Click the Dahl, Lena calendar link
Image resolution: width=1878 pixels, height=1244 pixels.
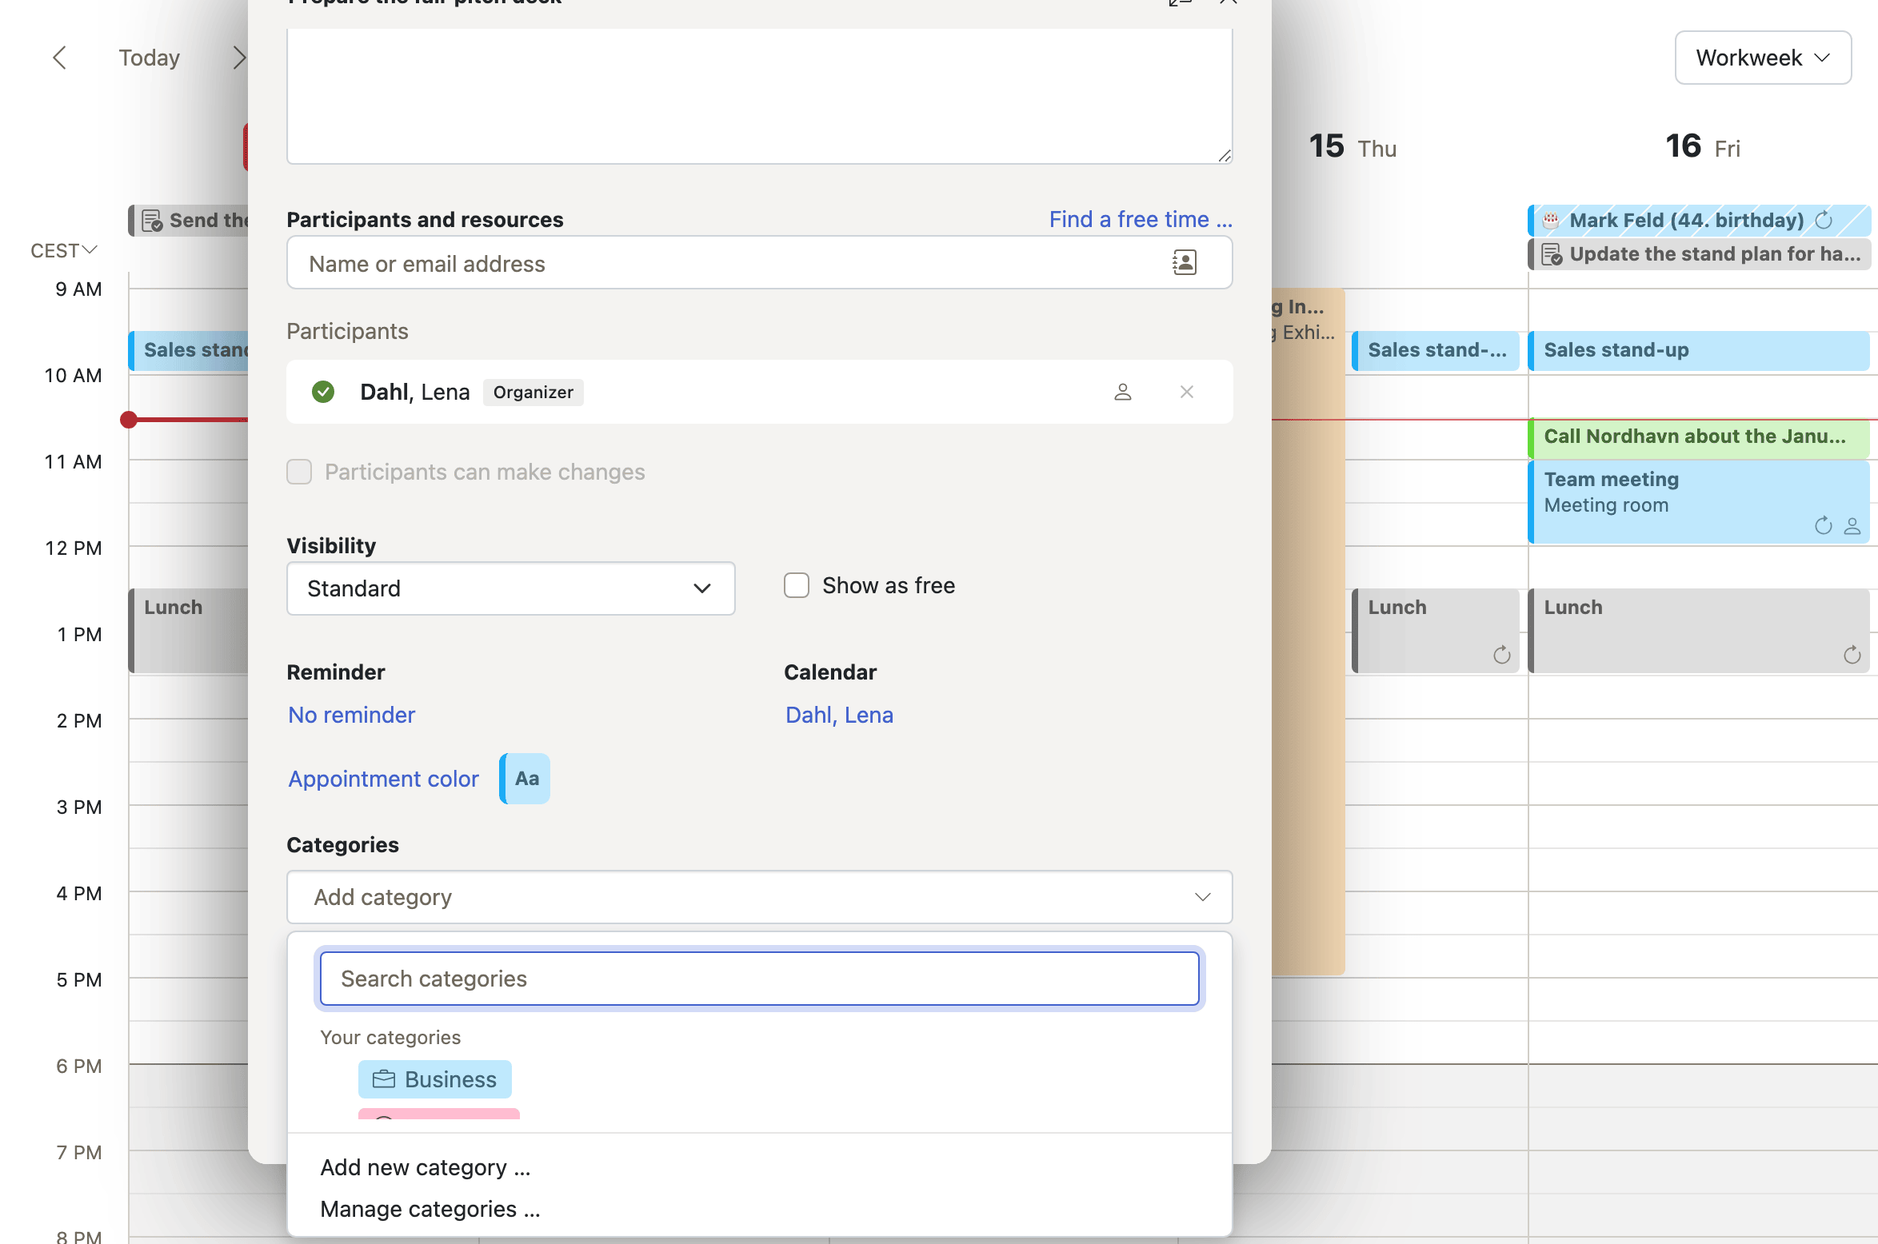839,715
